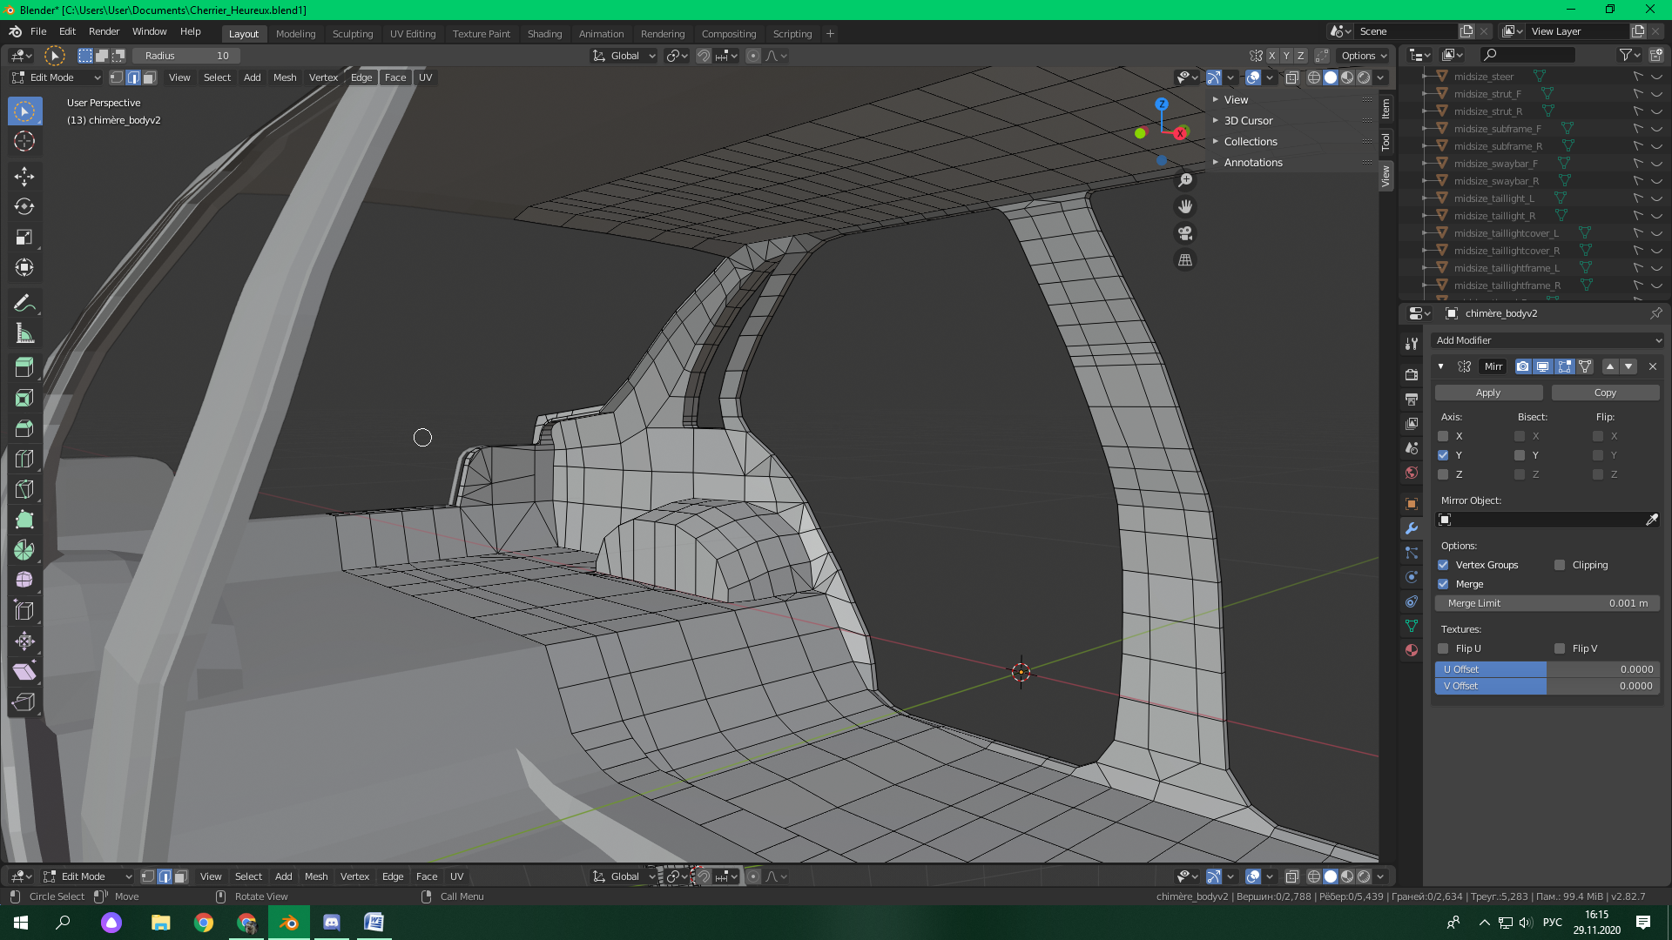Open the Material properties tab icon

pos(1412,650)
